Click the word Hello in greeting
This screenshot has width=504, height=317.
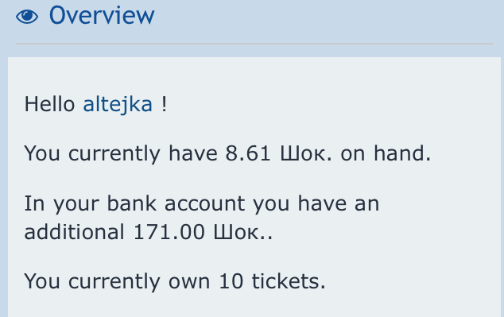(x=49, y=105)
